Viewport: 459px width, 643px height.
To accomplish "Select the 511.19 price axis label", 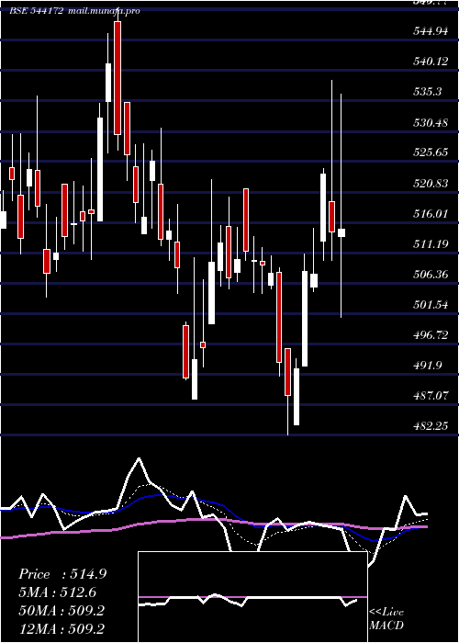I will (431, 244).
